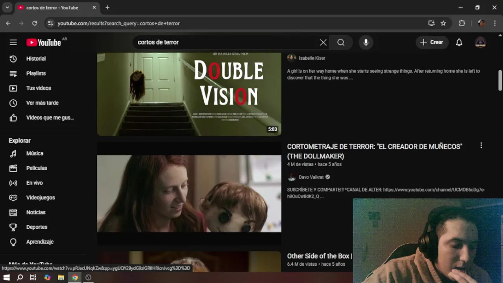Open the tab search dropdown arrow
Viewport: 503px width, 283px height.
pos(7,7)
